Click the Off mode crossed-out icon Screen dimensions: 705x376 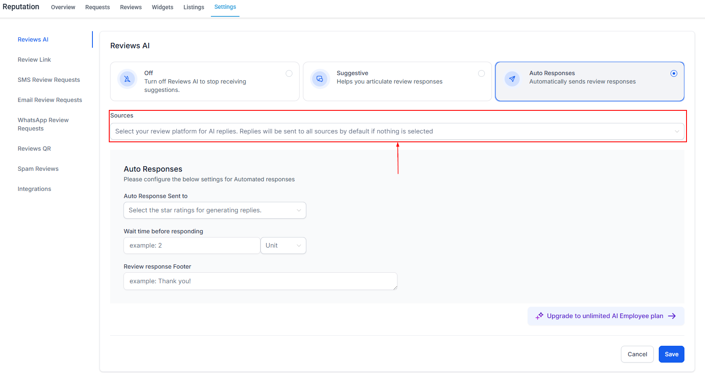coord(127,79)
